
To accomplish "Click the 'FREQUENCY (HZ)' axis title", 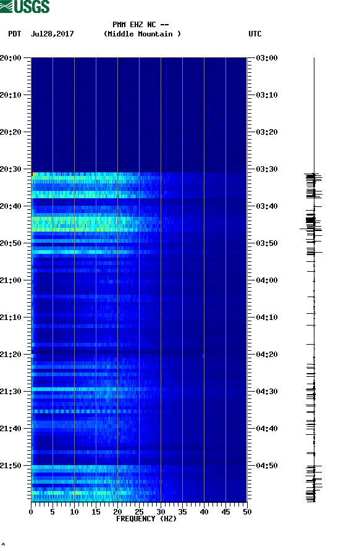I will click(x=146, y=519).
